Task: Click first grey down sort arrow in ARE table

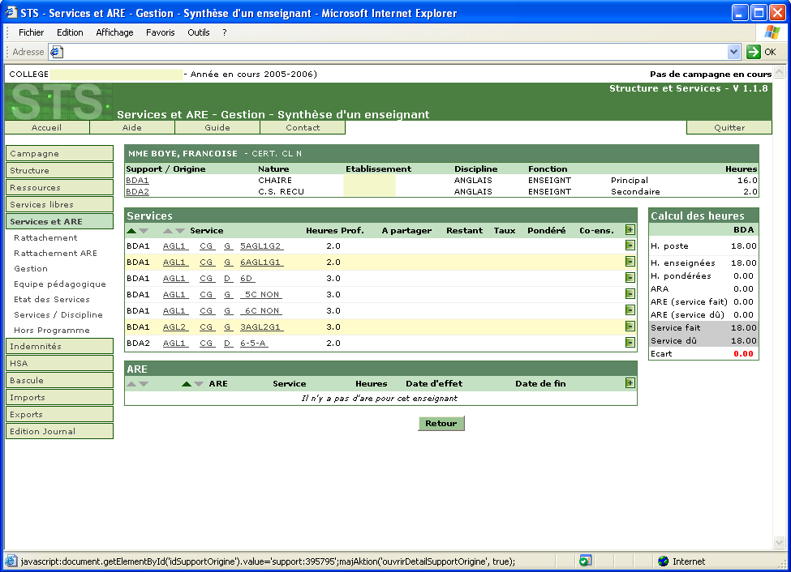Action: [144, 384]
